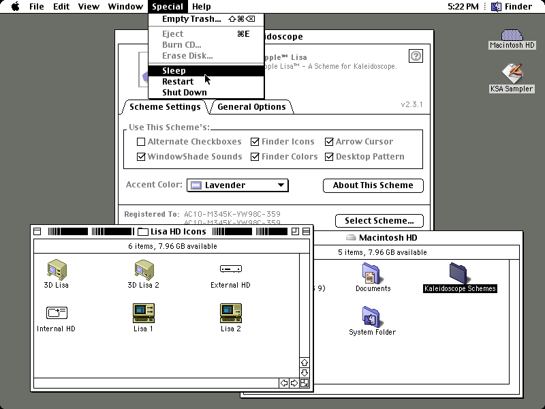This screenshot has height=409, width=545.
Task: Open the Accent Color Lavender dropdown
Action: point(237,185)
